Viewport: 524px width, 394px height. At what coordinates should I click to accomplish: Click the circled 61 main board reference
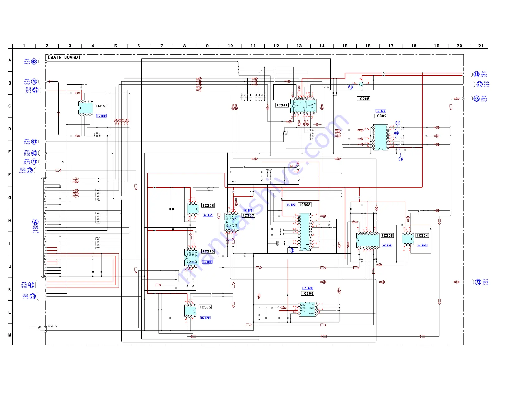click(34, 142)
